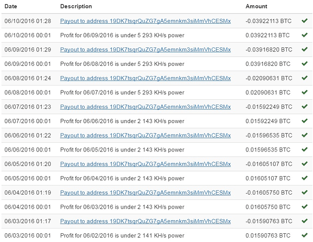Click the Description column header
This screenshot has height=242, width=313.
(x=76, y=6)
